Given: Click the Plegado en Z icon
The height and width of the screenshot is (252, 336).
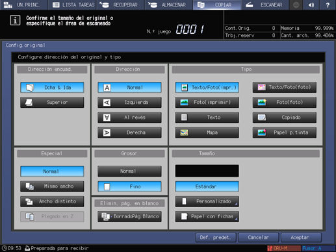Looking at the screenshot, I should 30,216.
